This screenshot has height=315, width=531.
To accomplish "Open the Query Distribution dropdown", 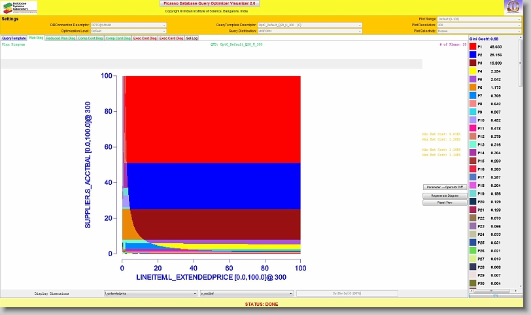I will coord(309,31).
